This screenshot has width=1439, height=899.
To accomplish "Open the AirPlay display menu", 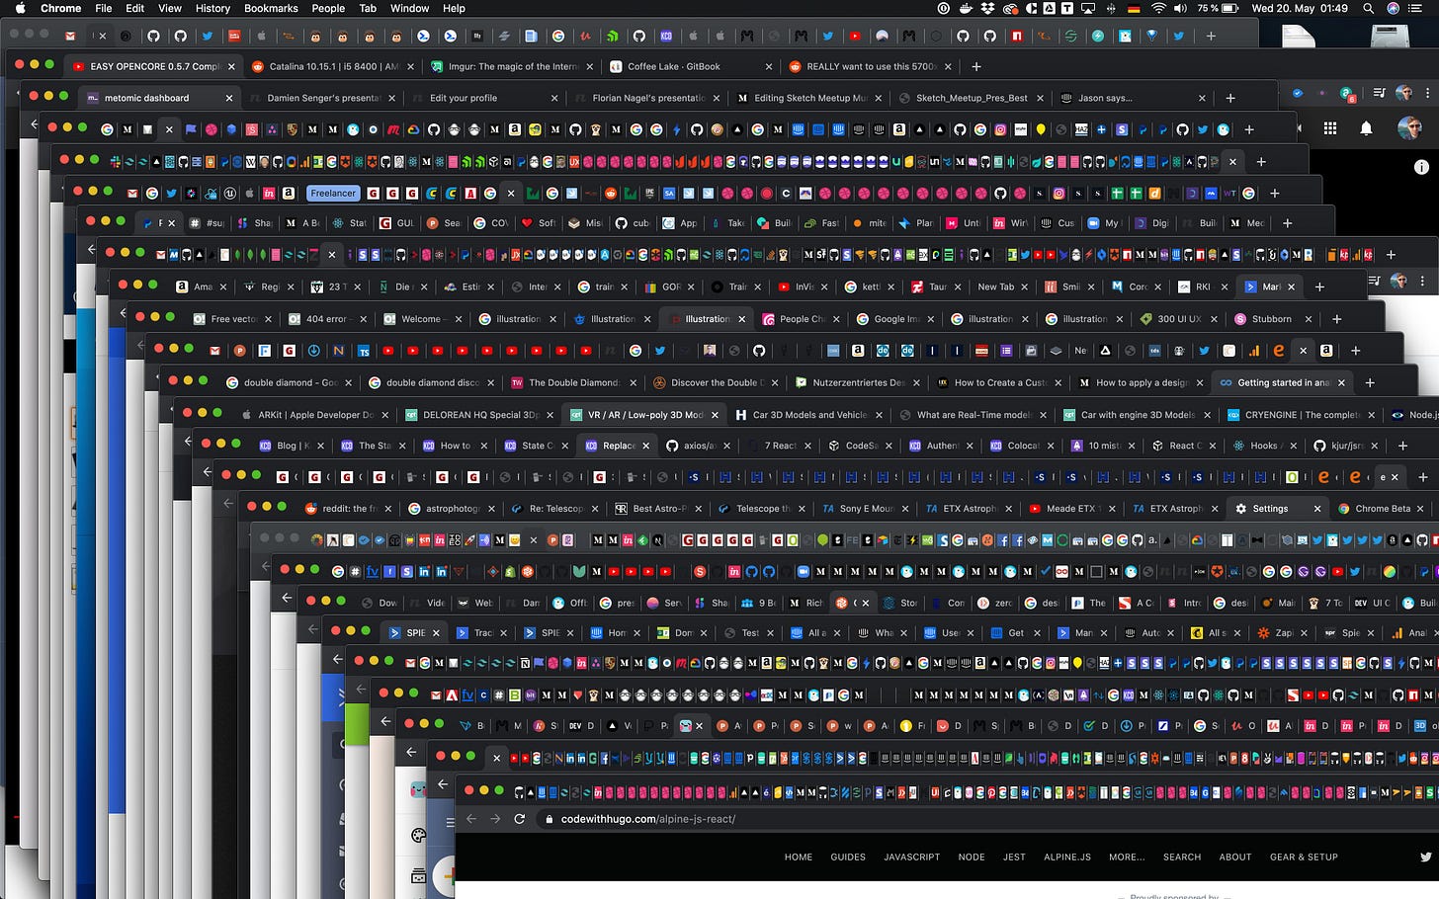I will tap(1088, 8).
